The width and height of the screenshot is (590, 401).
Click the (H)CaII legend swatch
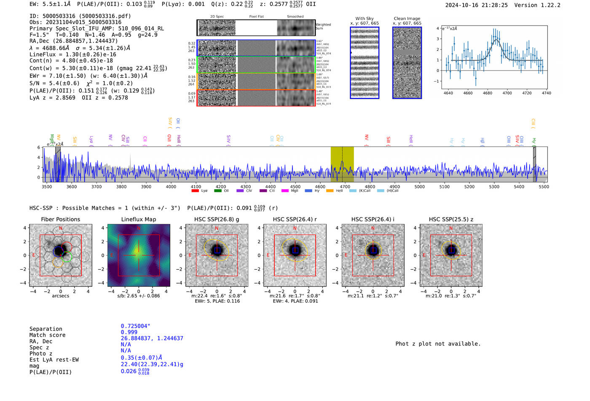pos(381,191)
